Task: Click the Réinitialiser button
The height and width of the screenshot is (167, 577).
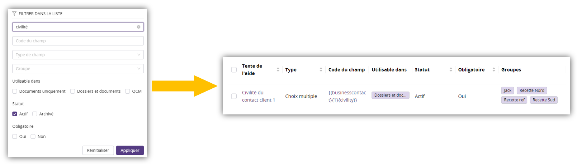Action: click(x=98, y=151)
